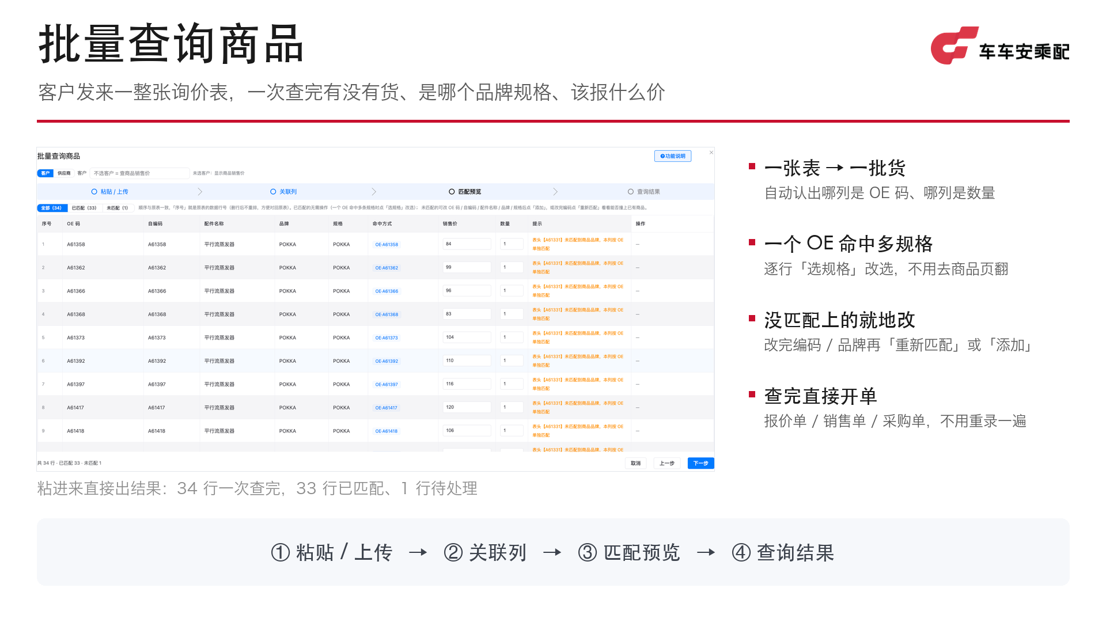
Task: Close the 批量查询商品 dialog with X
Action: pyautogui.click(x=711, y=153)
